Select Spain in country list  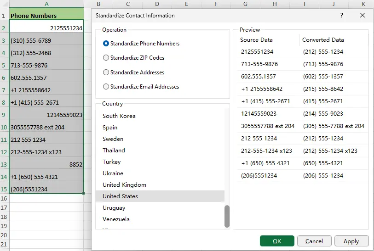pyautogui.click(x=160, y=127)
